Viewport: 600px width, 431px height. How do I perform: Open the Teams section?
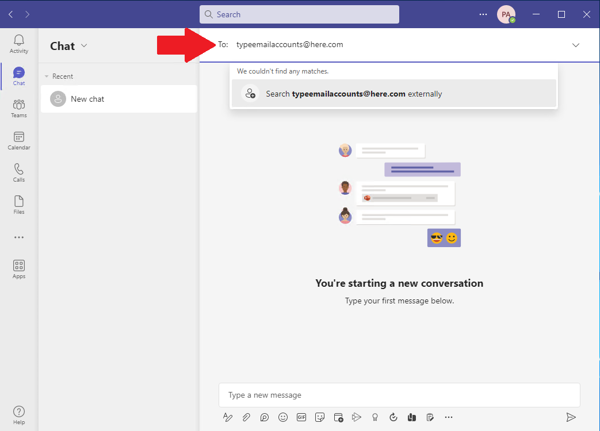tap(19, 108)
